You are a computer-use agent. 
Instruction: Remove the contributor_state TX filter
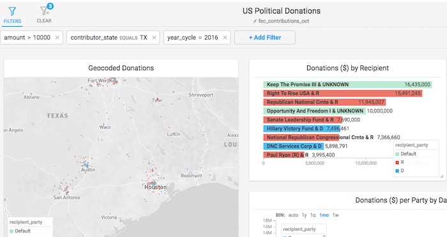pyautogui.click(x=154, y=38)
